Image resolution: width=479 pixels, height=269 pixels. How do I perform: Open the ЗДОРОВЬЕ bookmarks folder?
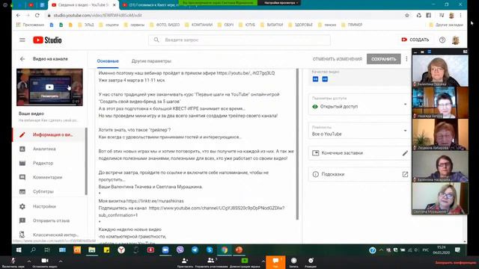pos(301,25)
